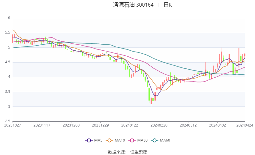
Task: Jump to the 20240402 x-axis date label
Action: pos(217,125)
